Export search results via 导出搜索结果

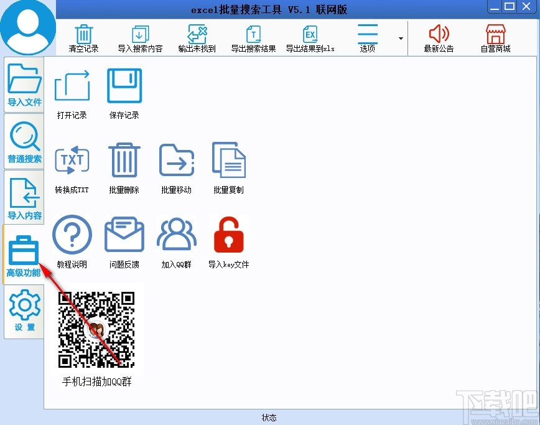point(253,38)
